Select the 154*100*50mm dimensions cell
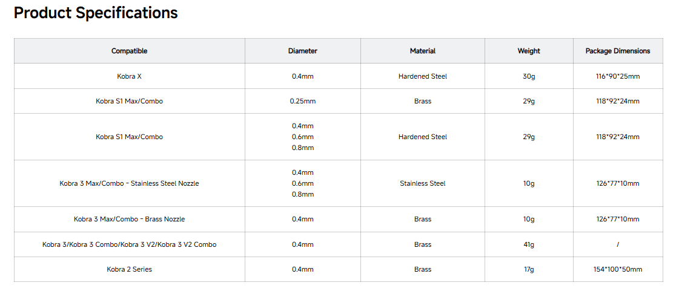This screenshot has height=291, width=679. pos(618,269)
